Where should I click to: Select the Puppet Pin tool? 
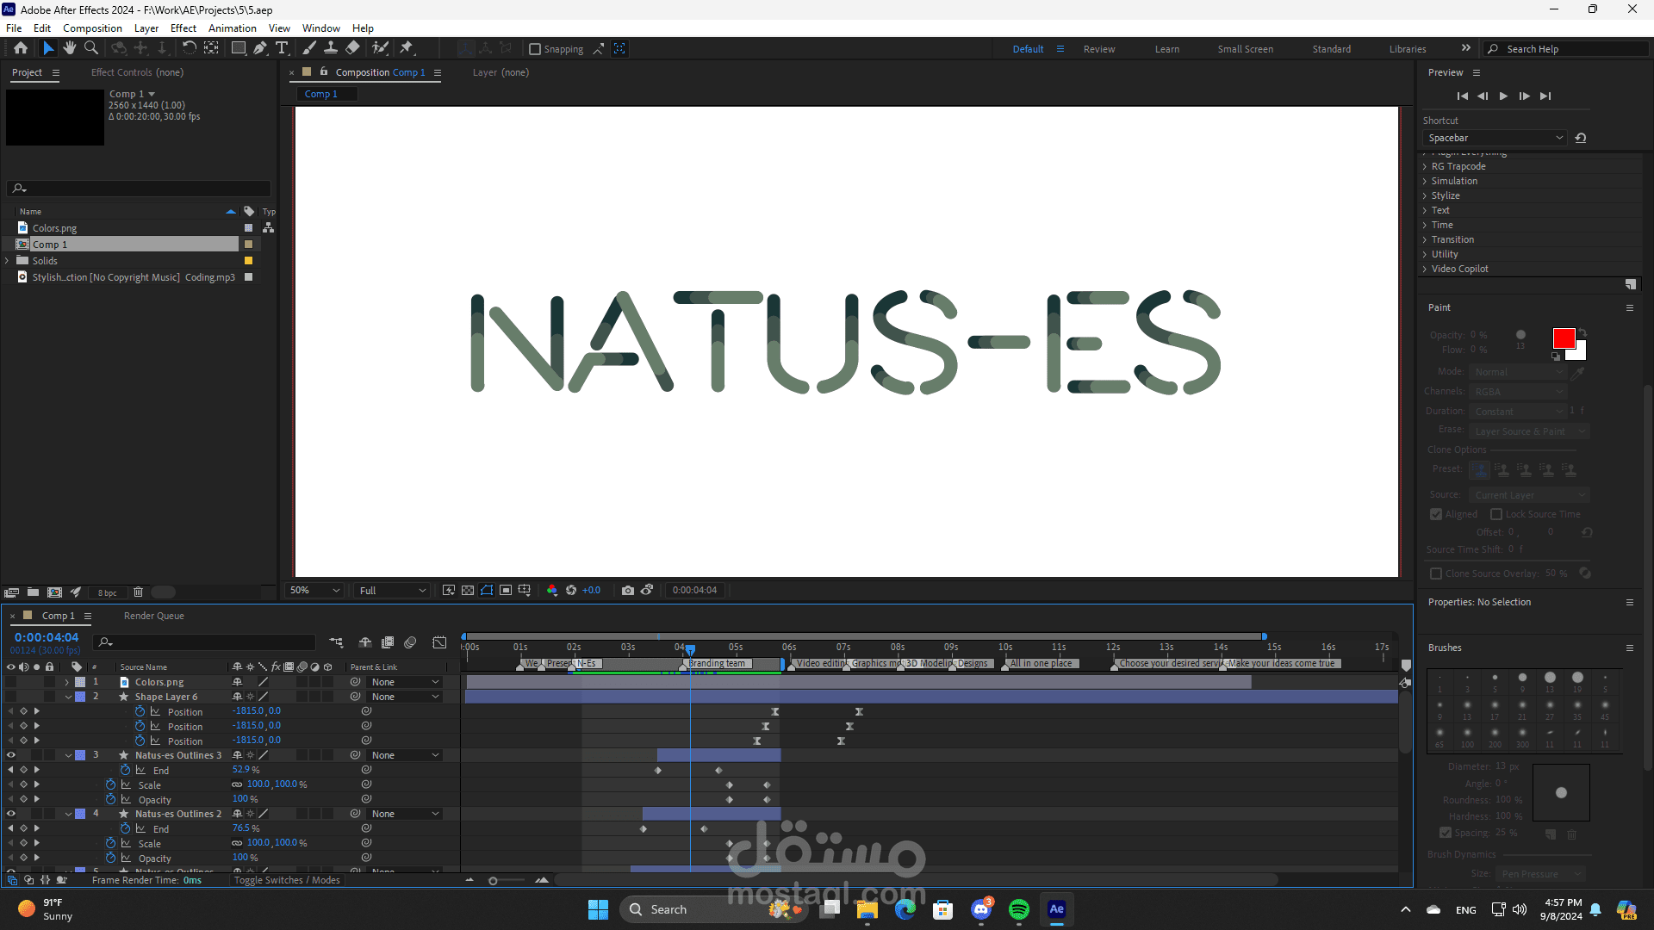pyautogui.click(x=407, y=48)
